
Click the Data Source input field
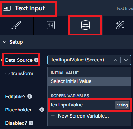pyautogui.click(x=89, y=60)
